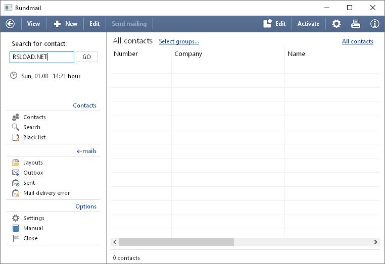The width and height of the screenshot is (385, 264).
Task: Click the horizontal scrollbar right arrow
Action: 376,242
